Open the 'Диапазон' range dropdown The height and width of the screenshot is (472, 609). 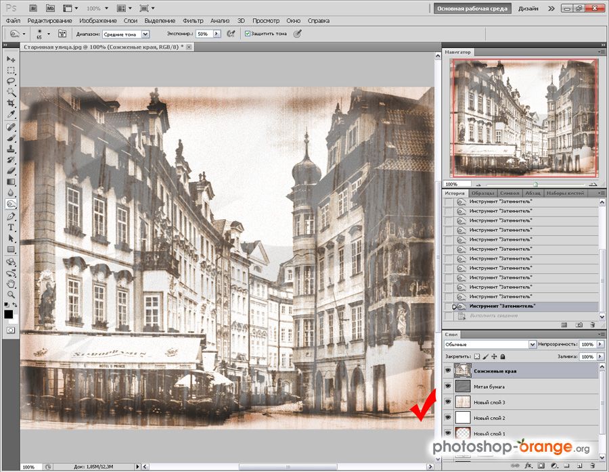pos(126,33)
